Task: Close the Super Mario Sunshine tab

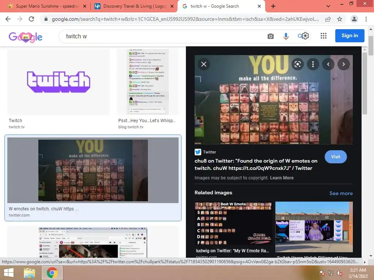Action: [85, 6]
